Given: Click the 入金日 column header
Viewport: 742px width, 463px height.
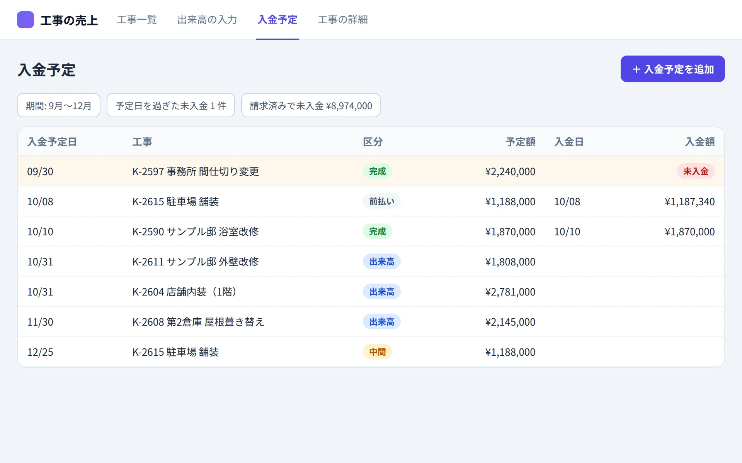Looking at the screenshot, I should (569, 142).
